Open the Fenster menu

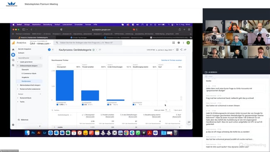pos(88,25)
